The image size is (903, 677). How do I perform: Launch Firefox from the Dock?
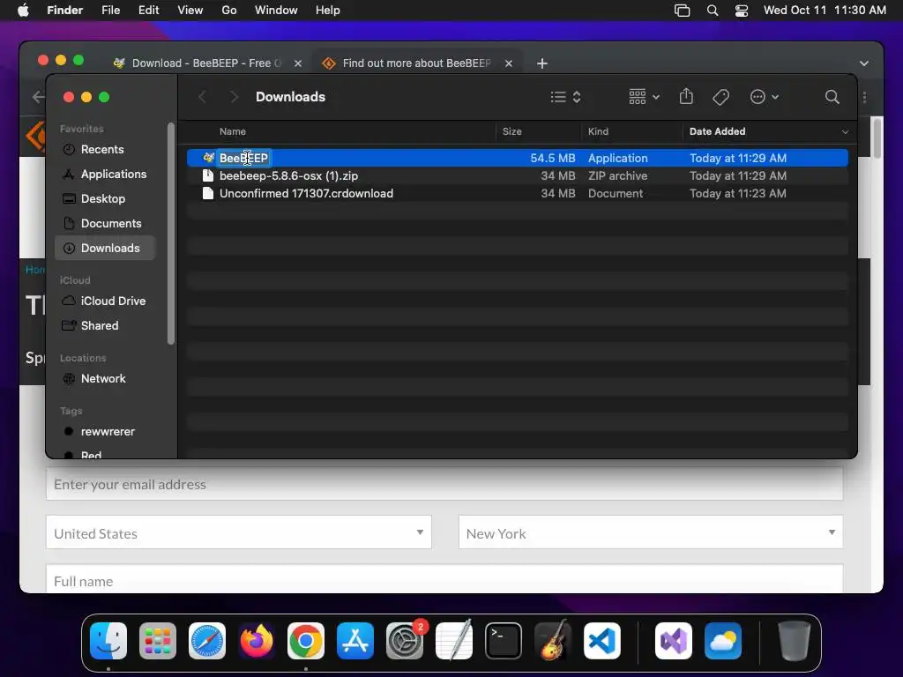click(x=257, y=640)
